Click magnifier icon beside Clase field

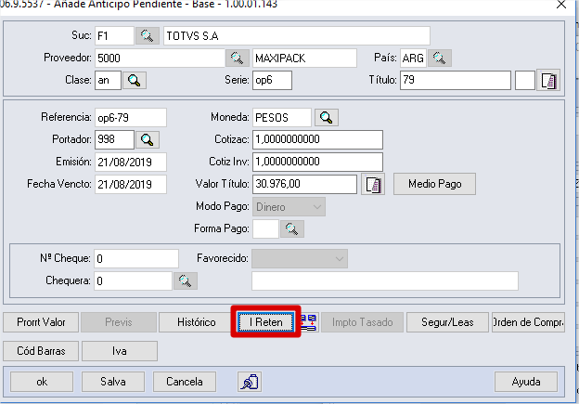coord(135,80)
